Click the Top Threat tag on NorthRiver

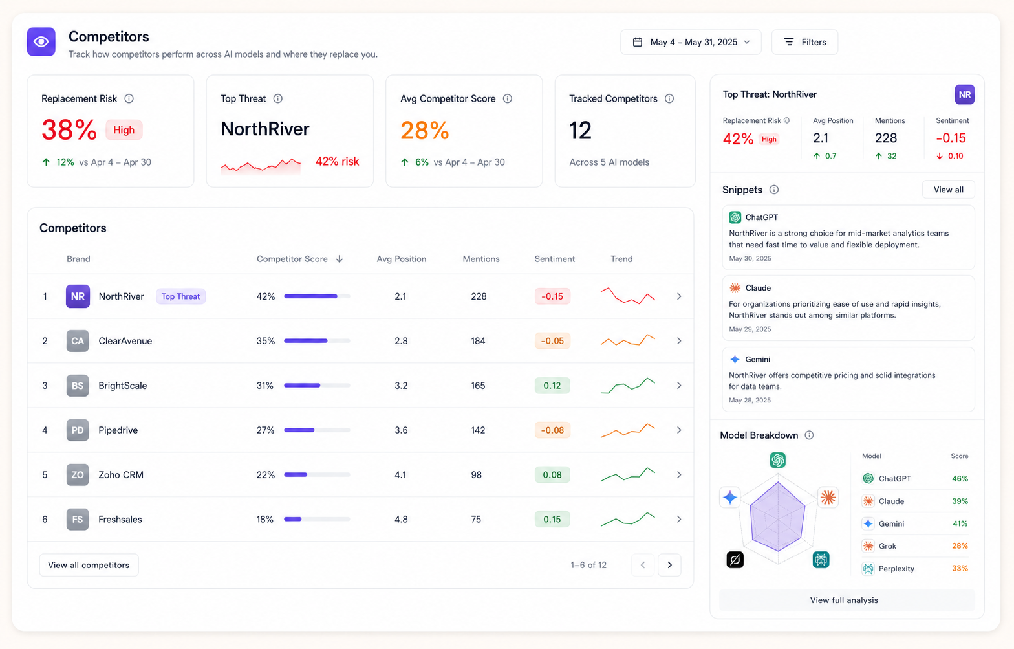(180, 296)
